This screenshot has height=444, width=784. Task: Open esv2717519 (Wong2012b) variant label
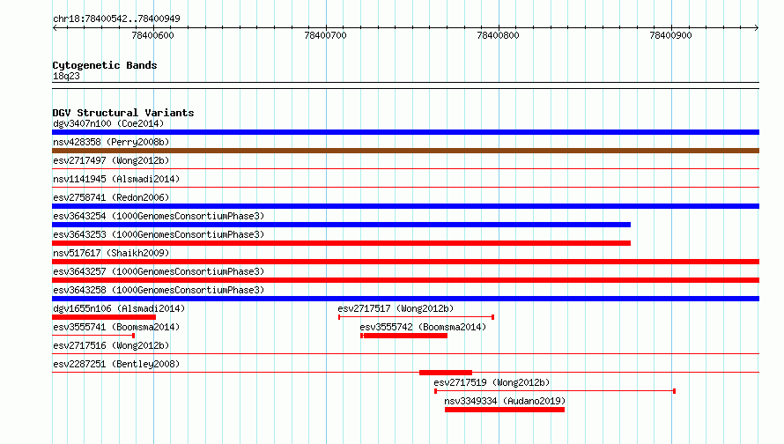pos(492,382)
